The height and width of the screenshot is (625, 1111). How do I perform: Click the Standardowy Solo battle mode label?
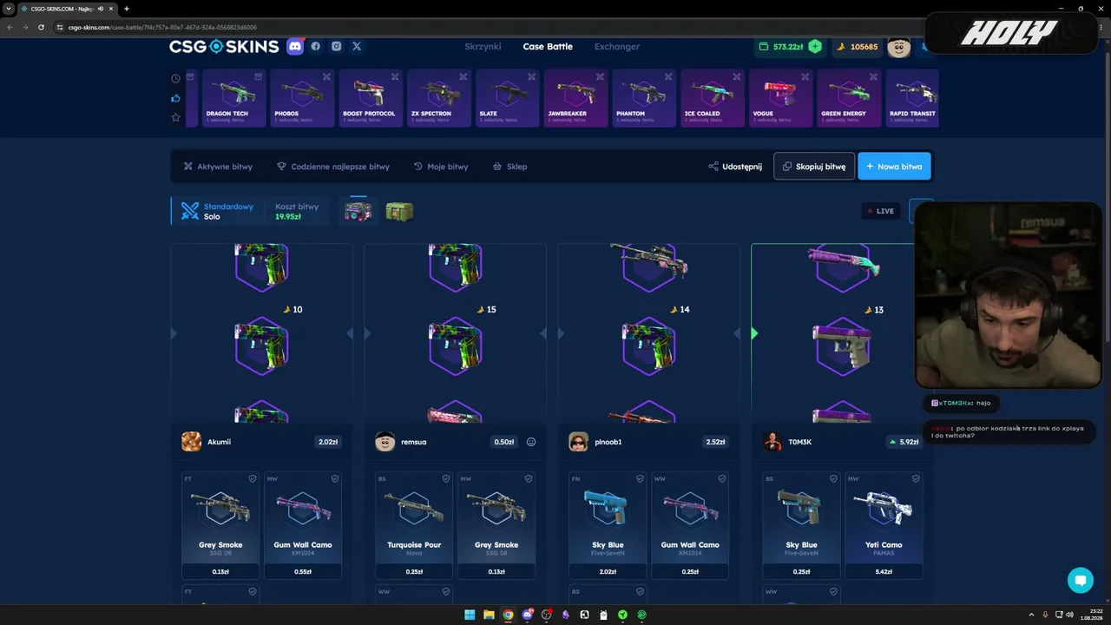[218, 211]
